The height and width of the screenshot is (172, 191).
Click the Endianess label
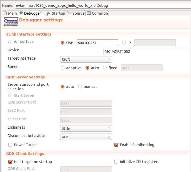click(x=16, y=127)
